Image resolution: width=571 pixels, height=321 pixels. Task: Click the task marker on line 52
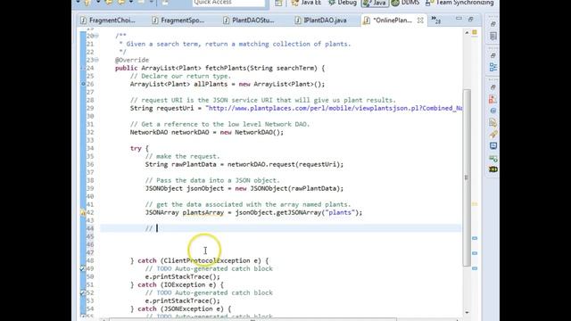coord(83,292)
